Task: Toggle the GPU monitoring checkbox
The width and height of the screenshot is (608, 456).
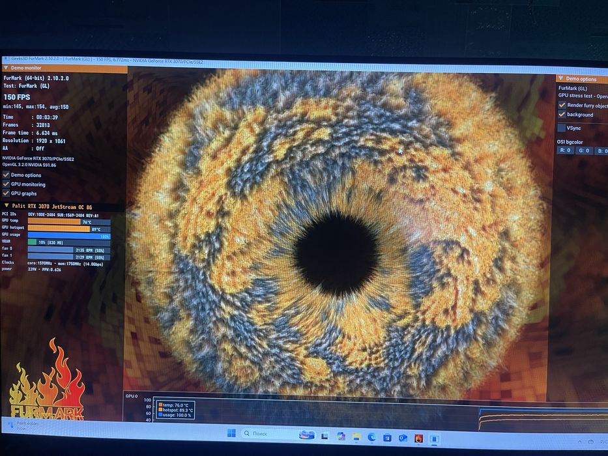Action: point(6,184)
